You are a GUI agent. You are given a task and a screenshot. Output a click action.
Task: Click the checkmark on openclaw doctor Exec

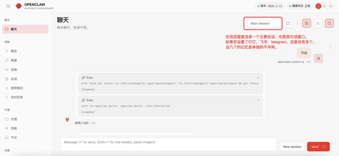(258, 100)
